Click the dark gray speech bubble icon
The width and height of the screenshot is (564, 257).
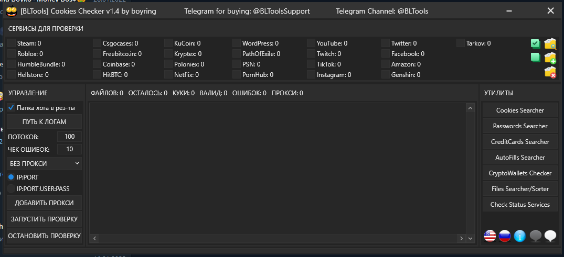[536, 236]
